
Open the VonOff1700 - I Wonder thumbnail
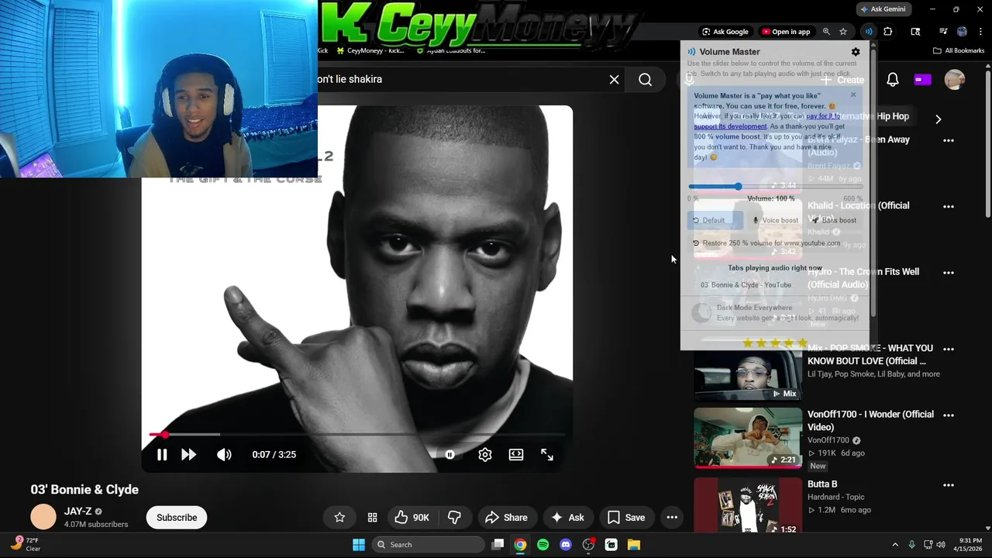(x=748, y=439)
